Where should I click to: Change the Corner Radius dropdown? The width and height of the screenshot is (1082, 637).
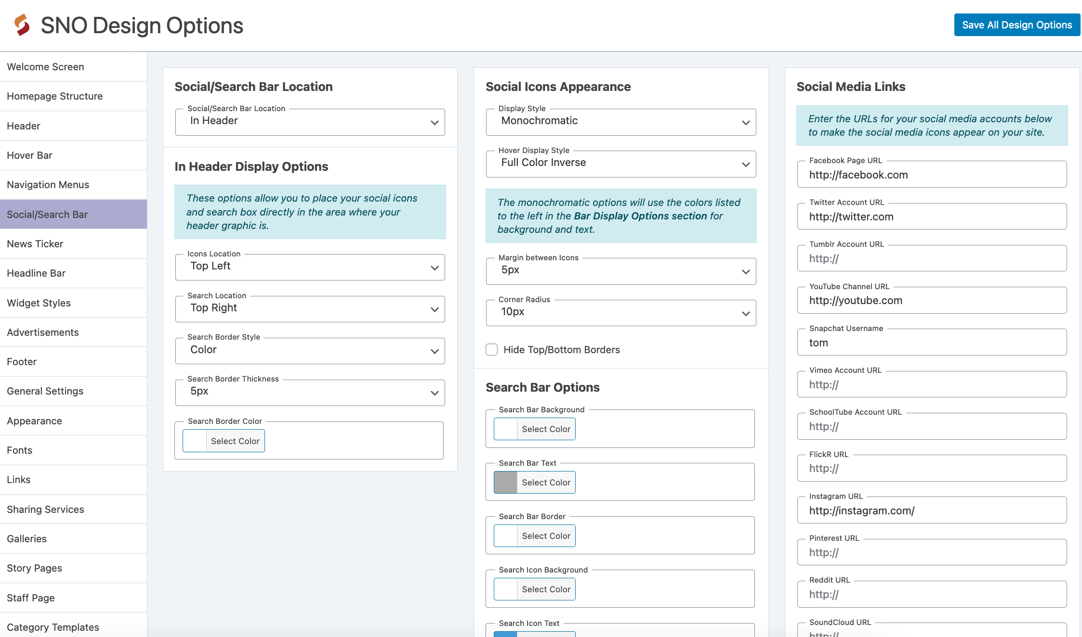point(621,313)
